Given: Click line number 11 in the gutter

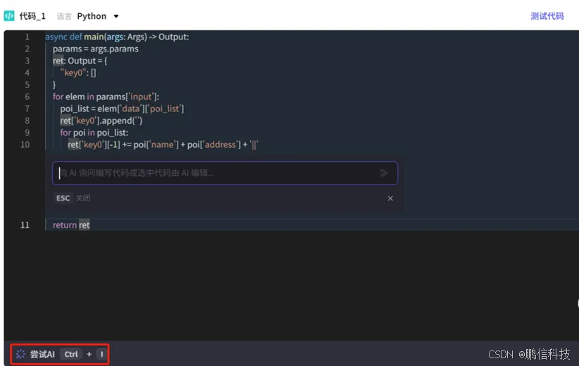Looking at the screenshot, I should click(25, 225).
